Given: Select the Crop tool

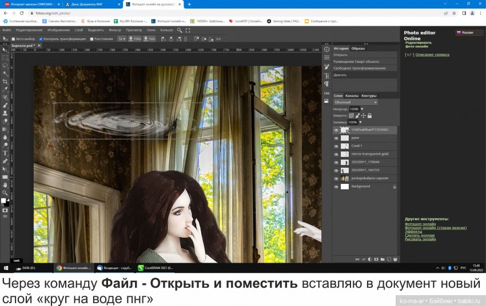Looking at the screenshot, I should [5, 82].
